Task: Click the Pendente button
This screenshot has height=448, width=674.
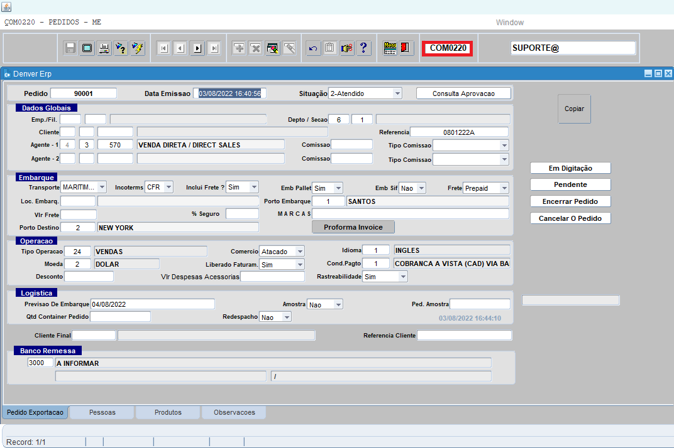Action: (570, 184)
